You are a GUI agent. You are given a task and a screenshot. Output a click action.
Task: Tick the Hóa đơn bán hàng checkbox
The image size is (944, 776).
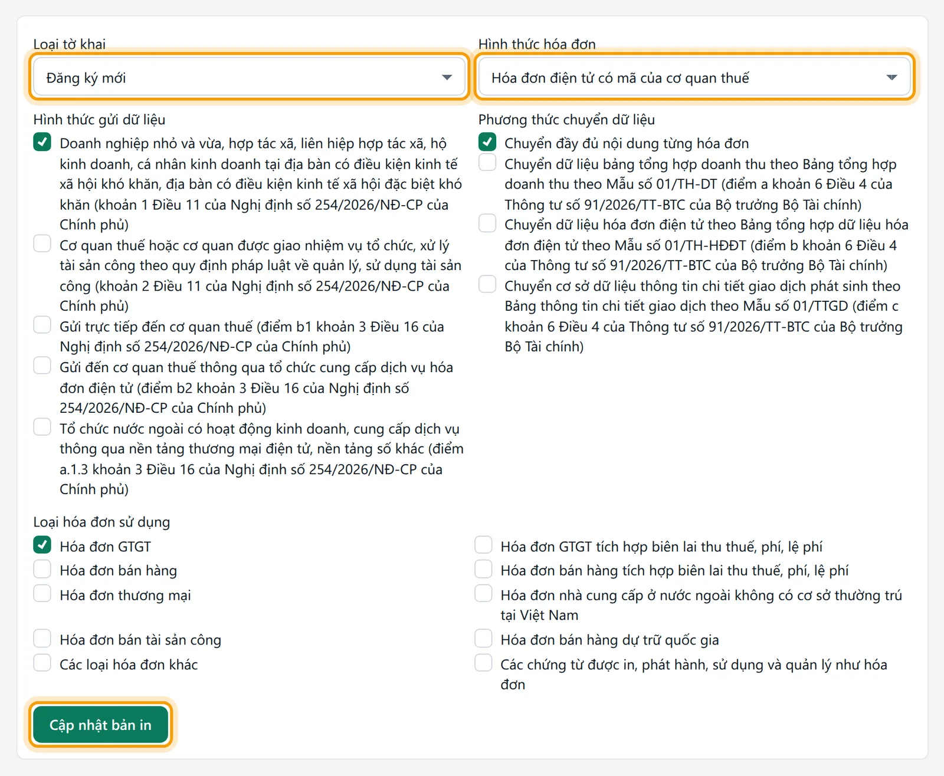tap(42, 569)
